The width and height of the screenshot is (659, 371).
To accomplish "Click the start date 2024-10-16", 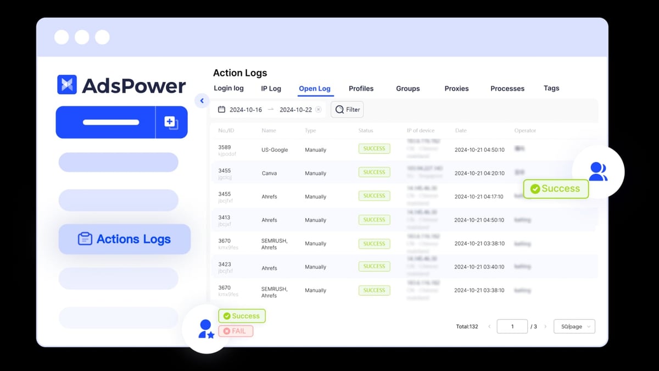I will [245, 109].
